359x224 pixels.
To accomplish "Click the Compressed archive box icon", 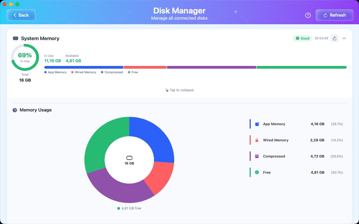I will point(257,156).
